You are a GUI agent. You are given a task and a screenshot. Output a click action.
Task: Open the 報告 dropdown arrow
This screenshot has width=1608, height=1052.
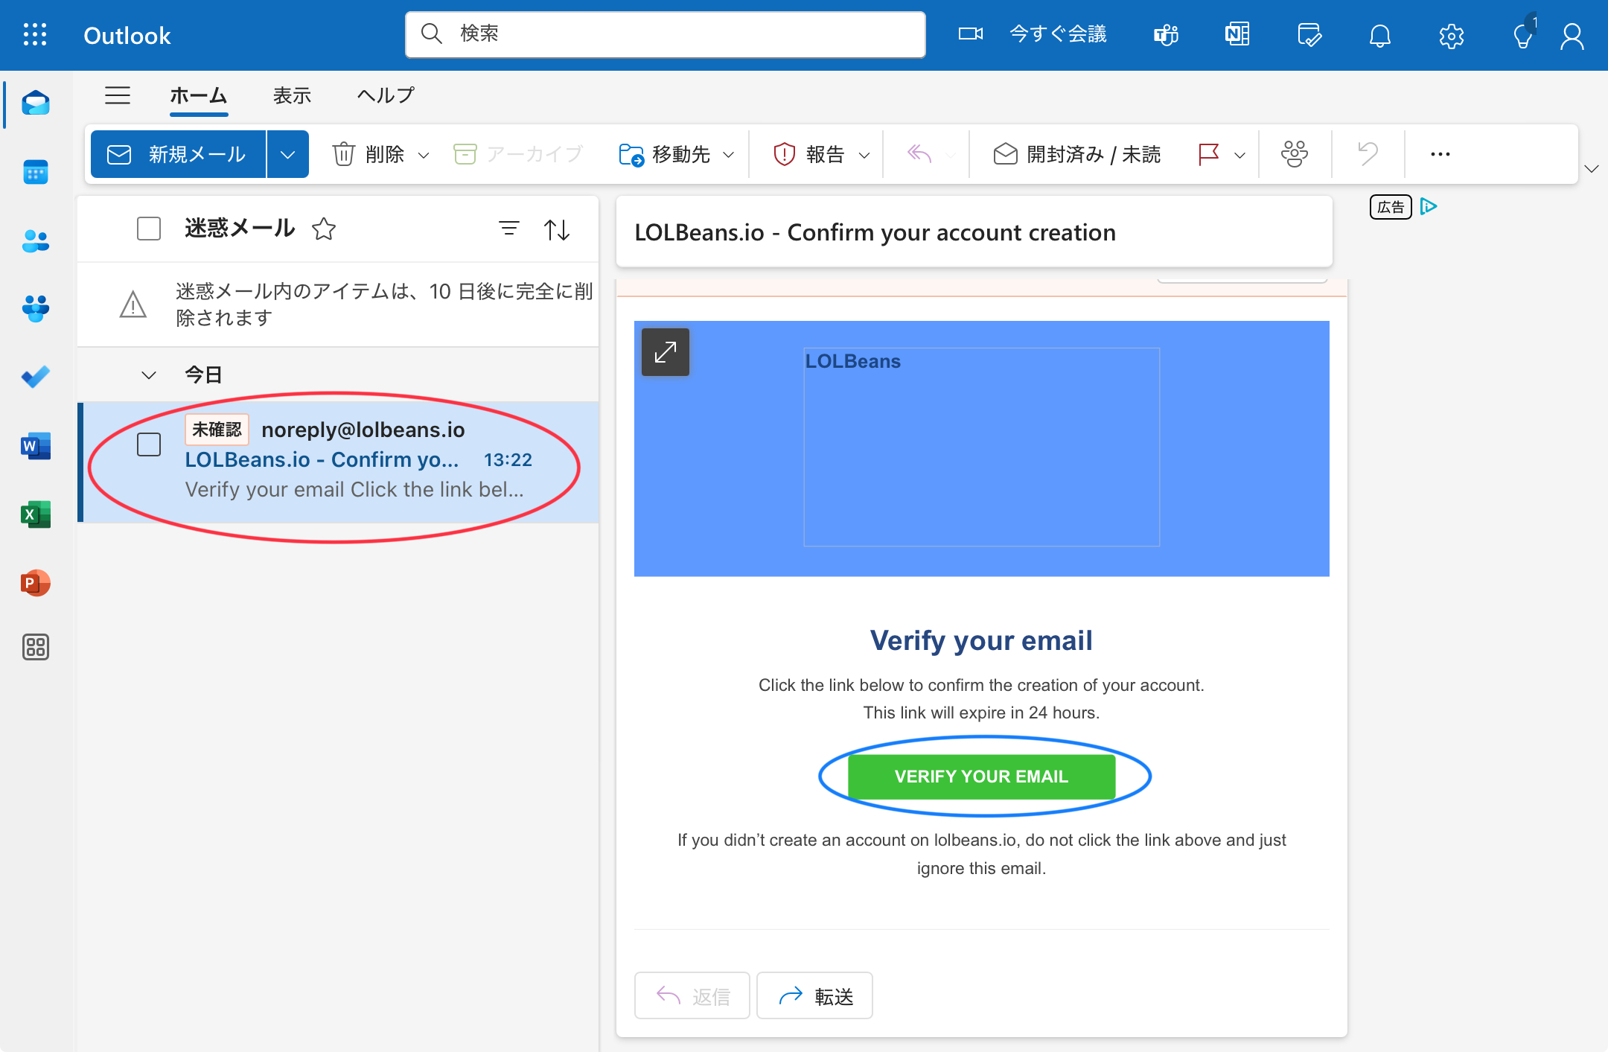click(864, 155)
